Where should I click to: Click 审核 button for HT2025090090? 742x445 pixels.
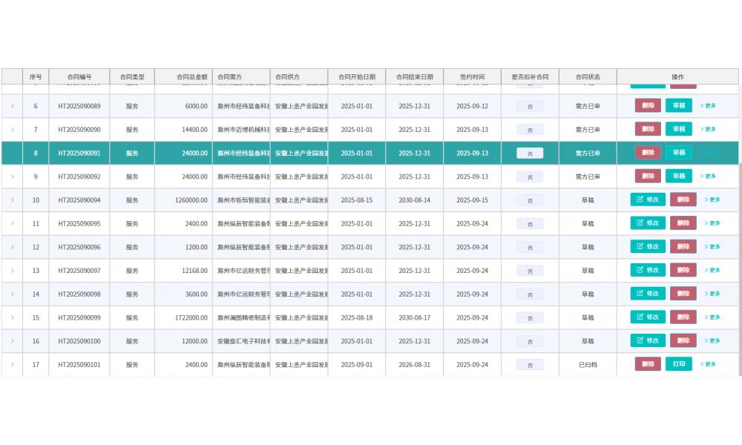[x=678, y=129]
